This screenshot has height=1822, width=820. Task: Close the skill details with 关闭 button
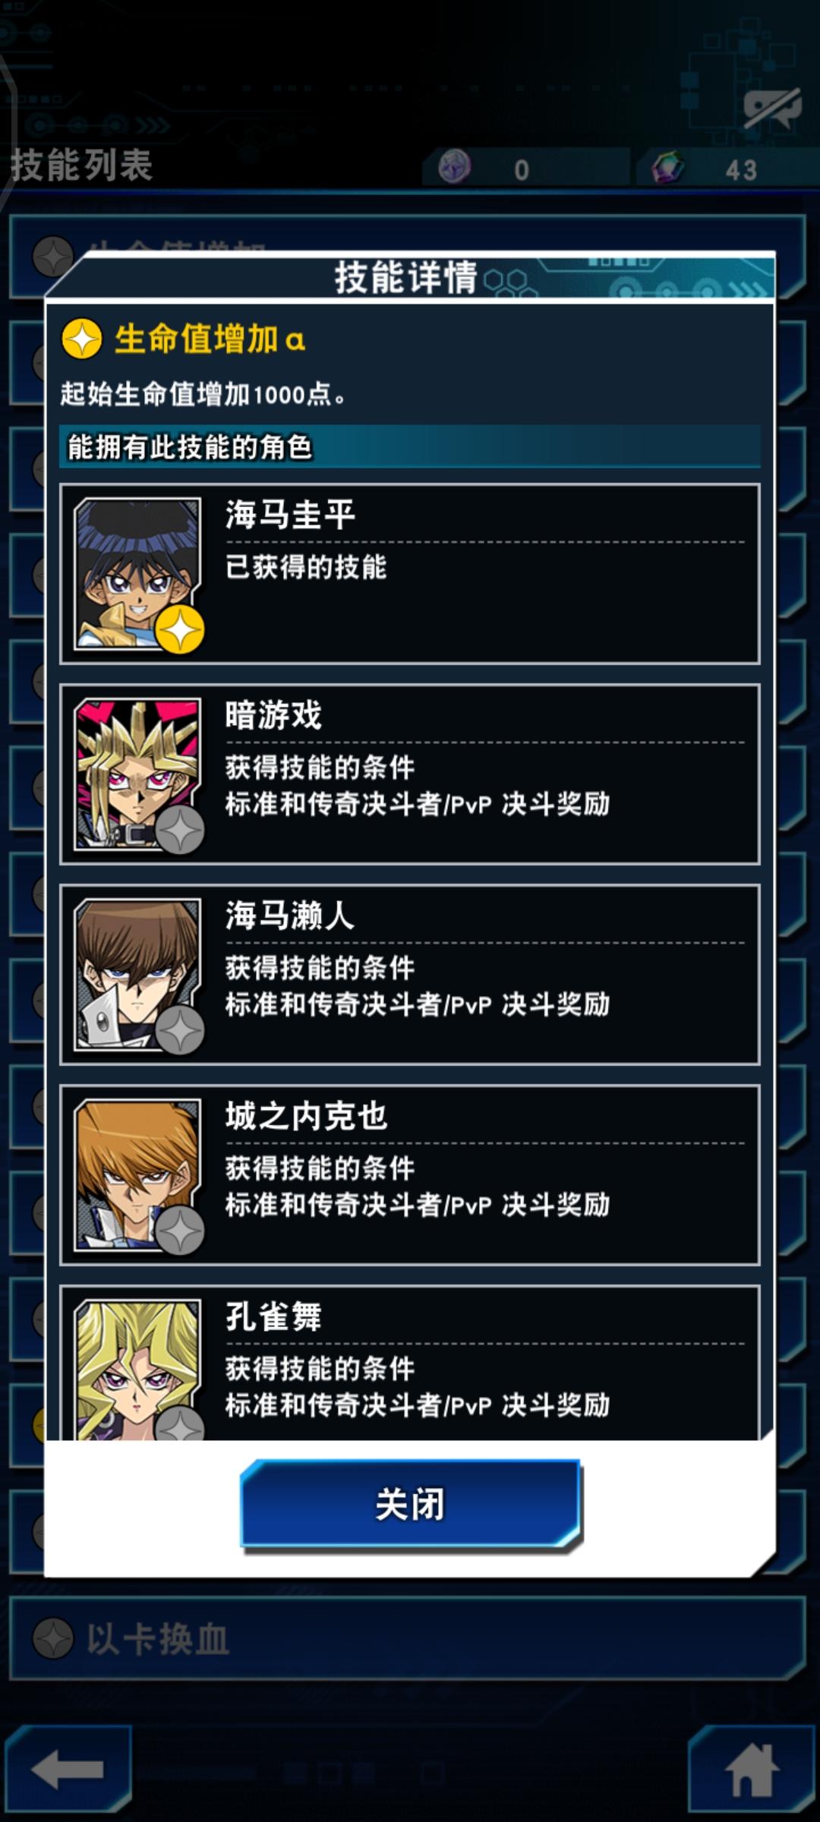411,1503
